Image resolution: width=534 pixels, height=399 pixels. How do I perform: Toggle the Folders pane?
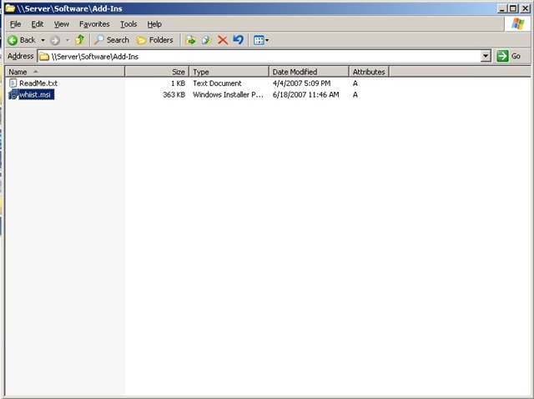tap(154, 40)
